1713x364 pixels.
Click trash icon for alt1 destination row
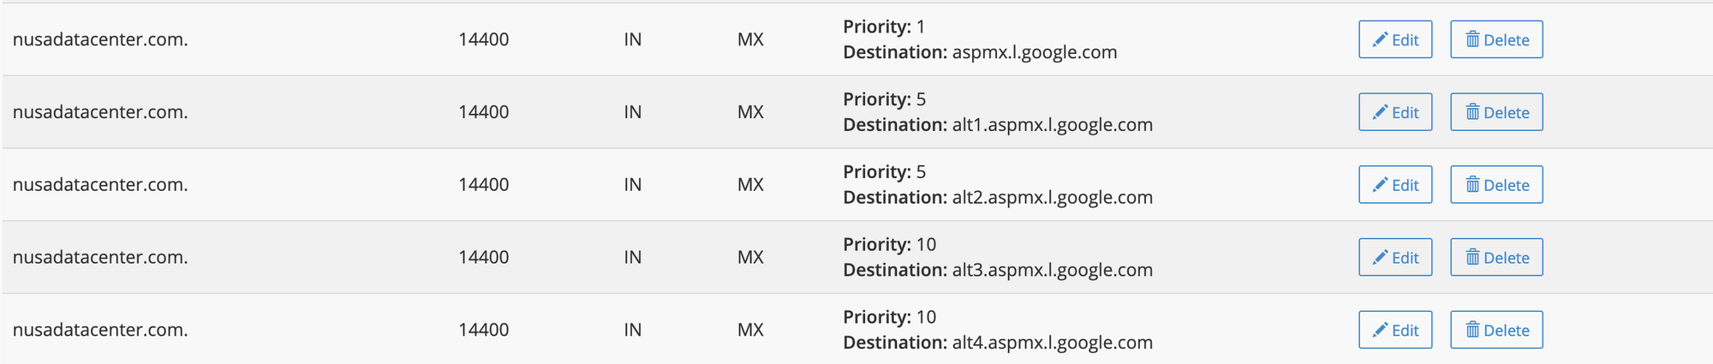1472,112
